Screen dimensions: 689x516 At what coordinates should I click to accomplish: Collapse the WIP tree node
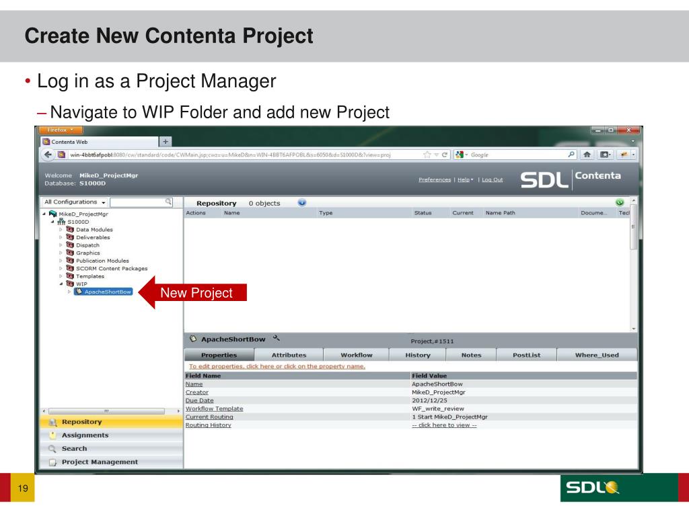pos(61,284)
